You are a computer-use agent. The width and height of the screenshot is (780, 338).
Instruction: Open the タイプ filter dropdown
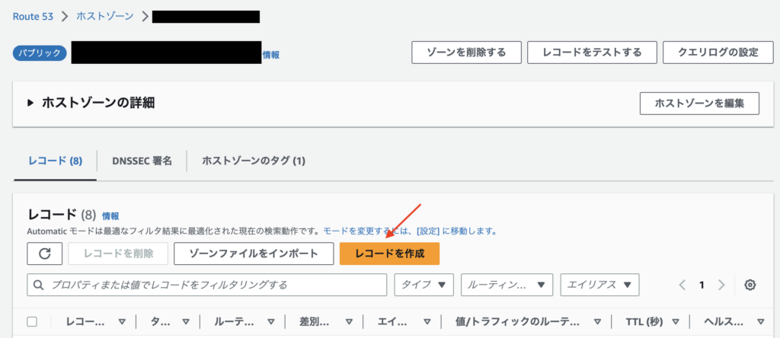click(424, 285)
